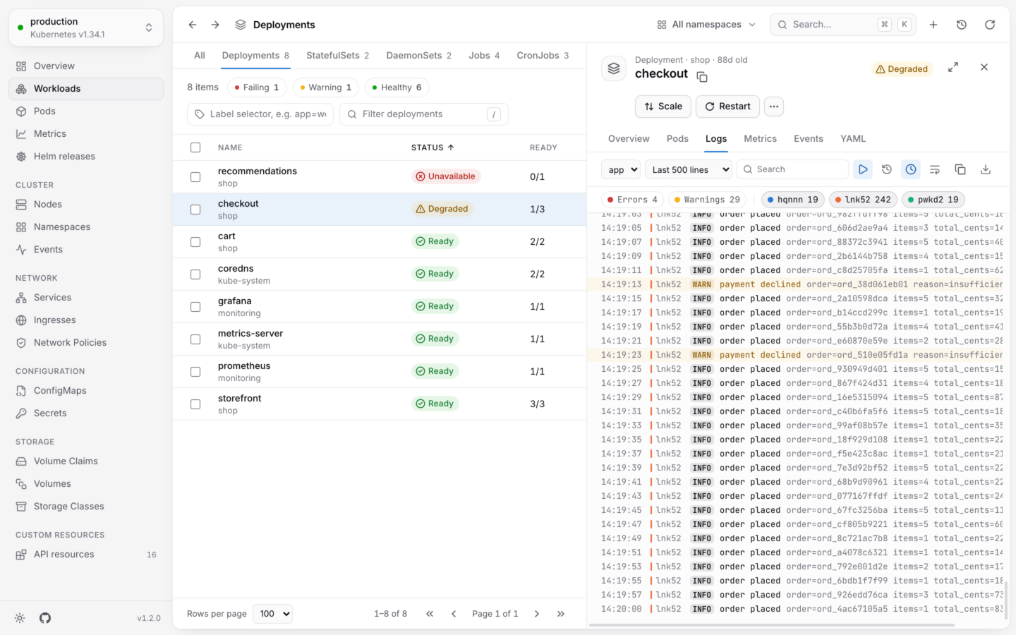The width and height of the screenshot is (1016, 635).
Task: Toggle the lnk52 pod log filter
Action: tap(862, 200)
